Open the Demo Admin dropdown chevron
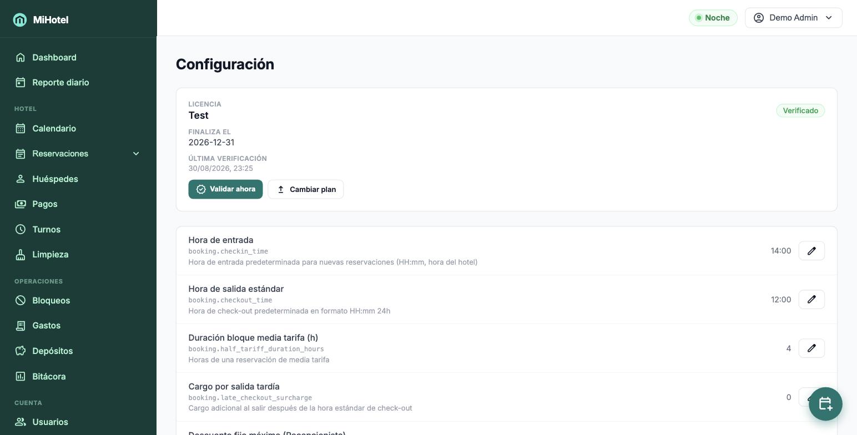The image size is (857, 435). tap(829, 18)
